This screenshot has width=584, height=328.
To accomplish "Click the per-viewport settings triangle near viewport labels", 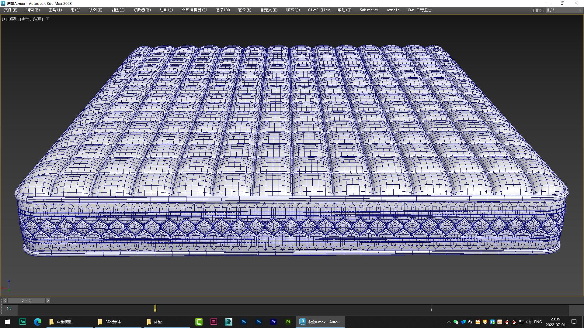I will (x=47, y=19).
